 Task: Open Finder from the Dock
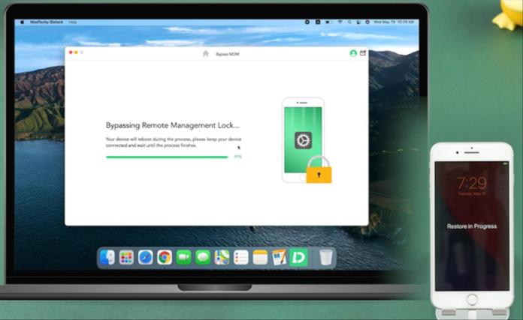[107, 258]
